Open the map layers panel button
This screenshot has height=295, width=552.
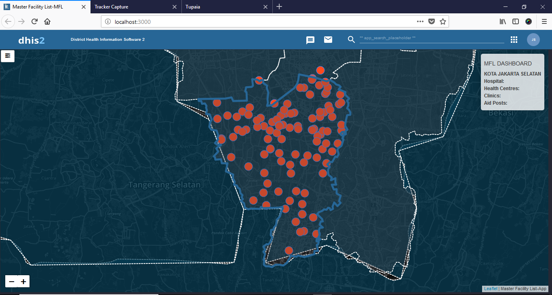tap(8, 56)
